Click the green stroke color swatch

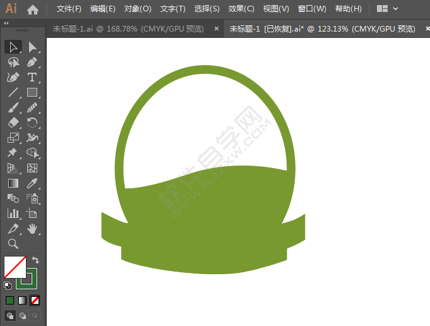coord(27,279)
